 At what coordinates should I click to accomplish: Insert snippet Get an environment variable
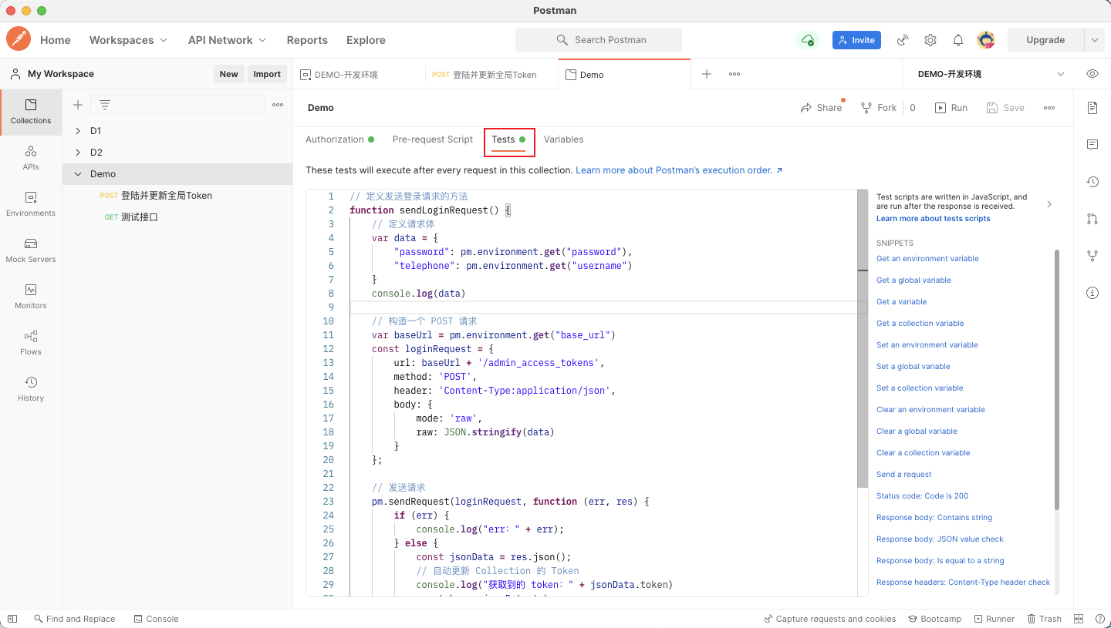click(x=927, y=259)
